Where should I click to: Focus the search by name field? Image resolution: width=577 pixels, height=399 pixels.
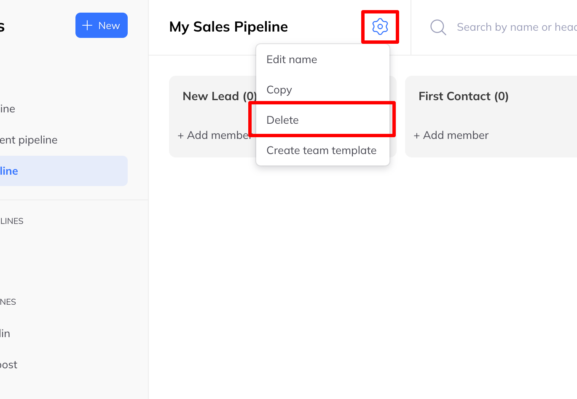point(517,27)
